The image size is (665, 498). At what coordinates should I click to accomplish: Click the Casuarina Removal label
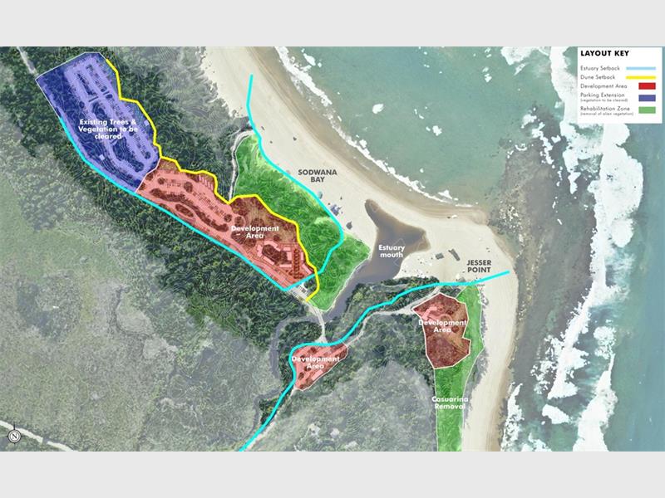coord(450,403)
